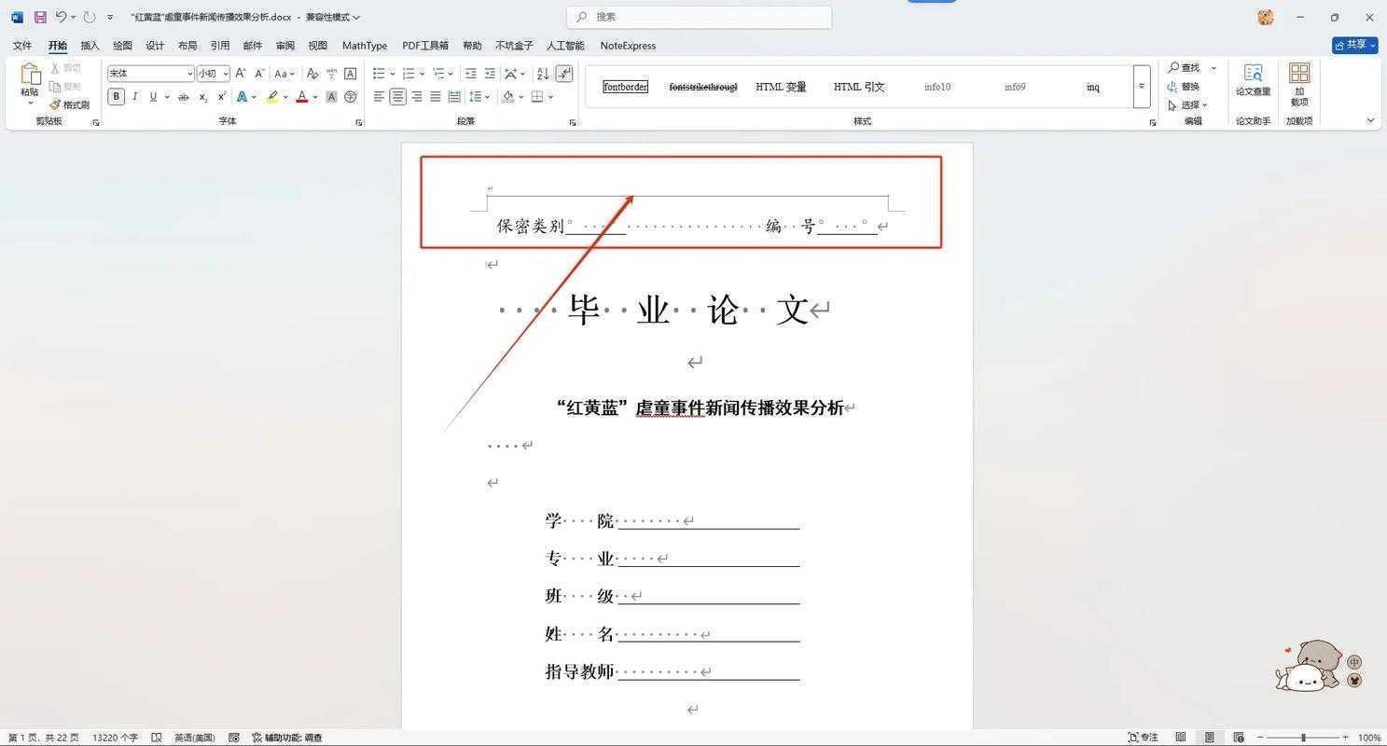Open the font color dropdown arrow
This screenshot has height=746, width=1387.
pyautogui.click(x=313, y=96)
